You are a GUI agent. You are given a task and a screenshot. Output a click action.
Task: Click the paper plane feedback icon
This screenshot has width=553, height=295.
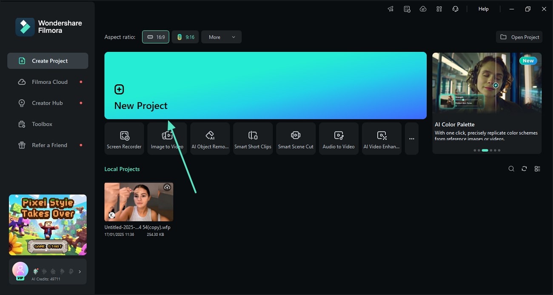pos(391,9)
